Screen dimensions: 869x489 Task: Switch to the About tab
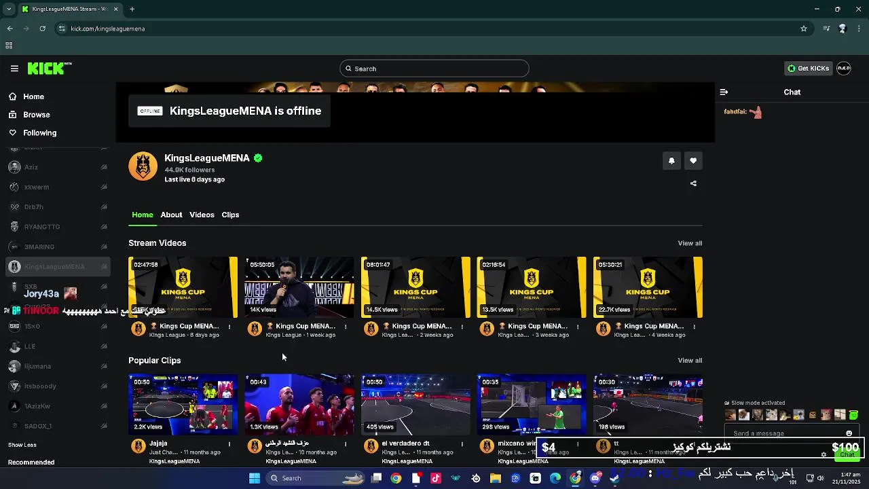(x=171, y=215)
